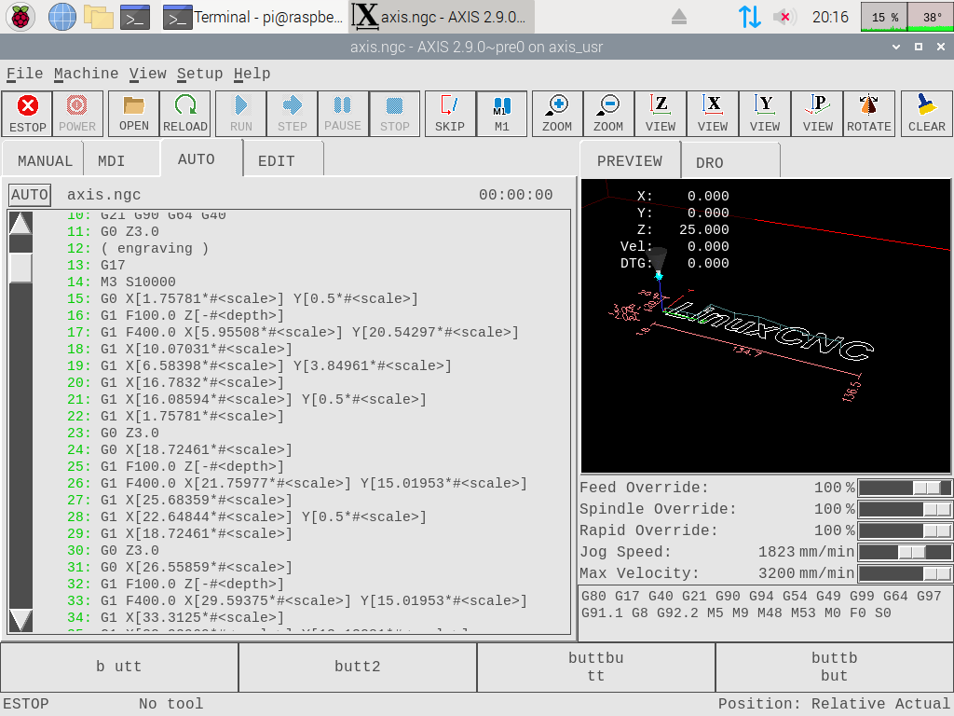Click the G-code list scroll up arrow
The height and width of the screenshot is (716, 954).
click(x=20, y=224)
